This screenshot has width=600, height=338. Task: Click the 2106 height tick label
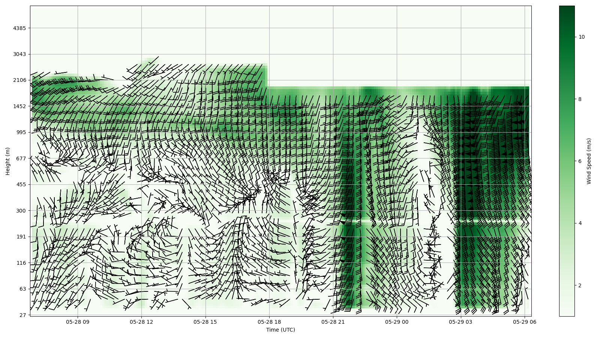coord(19,80)
